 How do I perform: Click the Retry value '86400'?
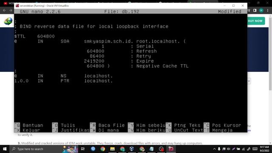tap(97, 56)
